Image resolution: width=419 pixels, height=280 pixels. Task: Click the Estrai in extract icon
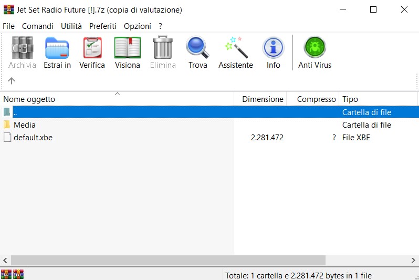click(57, 48)
